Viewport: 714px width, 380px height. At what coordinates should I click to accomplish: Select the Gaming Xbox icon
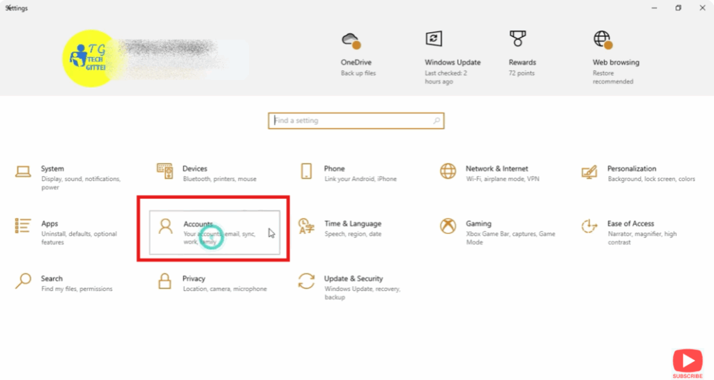point(448,226)
